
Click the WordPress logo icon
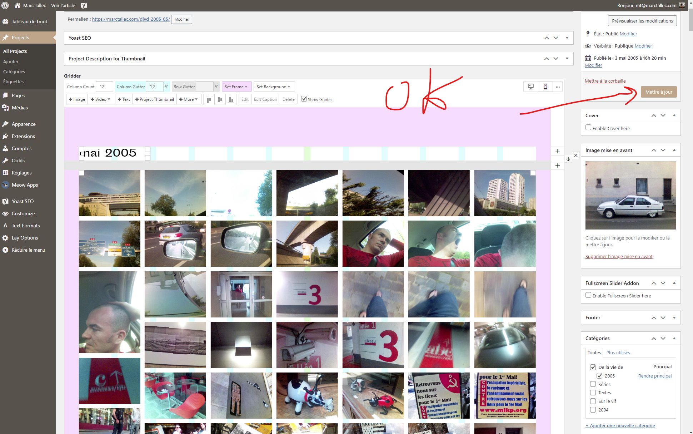click(x=5, y=5)
